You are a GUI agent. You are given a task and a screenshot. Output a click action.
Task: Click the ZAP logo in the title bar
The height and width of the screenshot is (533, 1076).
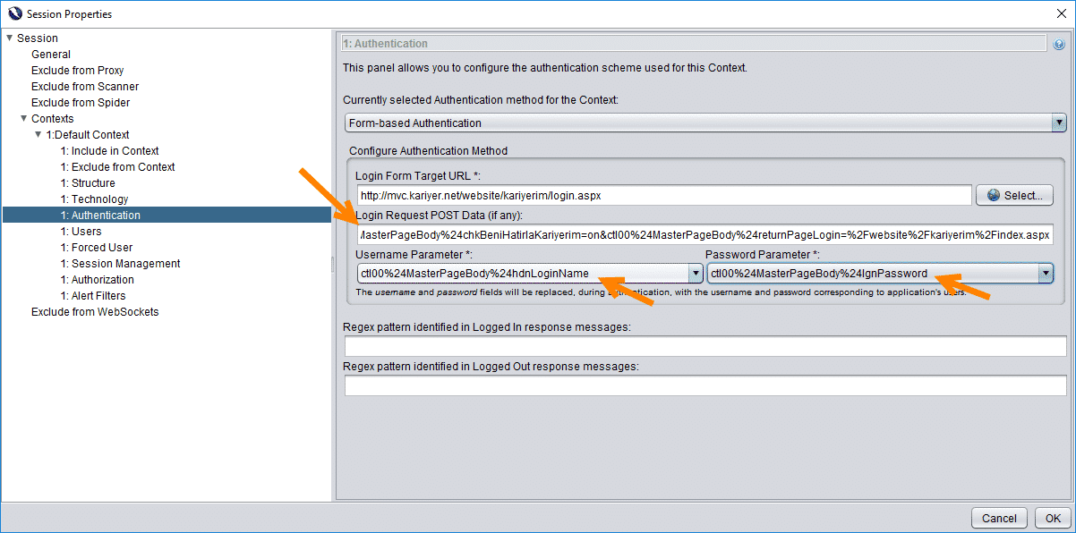tap(13, 13)
